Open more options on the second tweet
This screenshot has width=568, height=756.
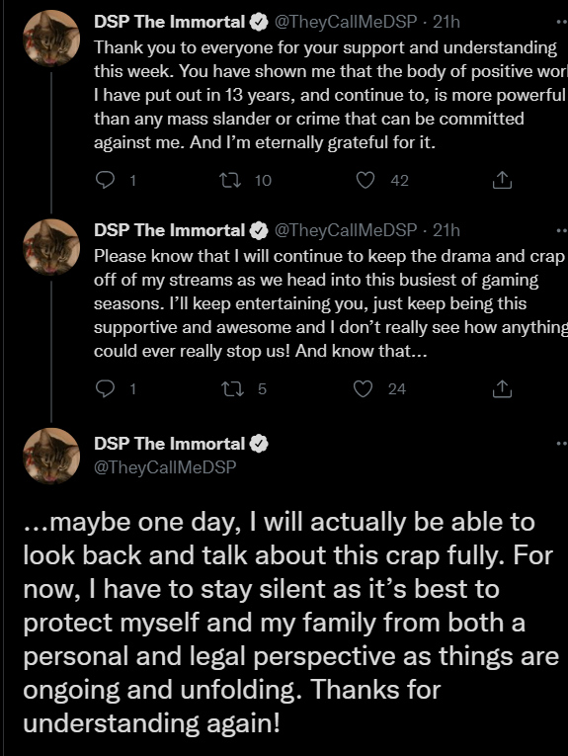click(562, 231)
